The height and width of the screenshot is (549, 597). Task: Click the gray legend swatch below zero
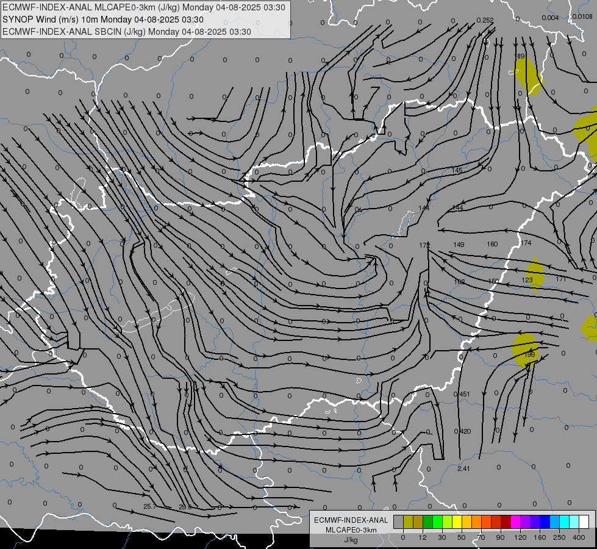pos(399,522)
